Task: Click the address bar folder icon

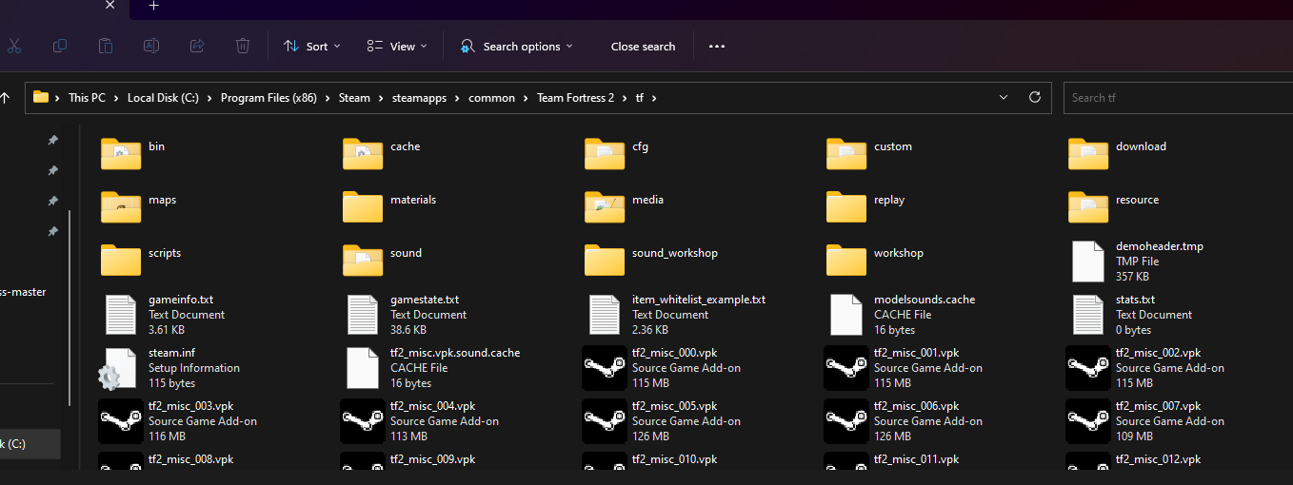Action: (x=40, y=97)
